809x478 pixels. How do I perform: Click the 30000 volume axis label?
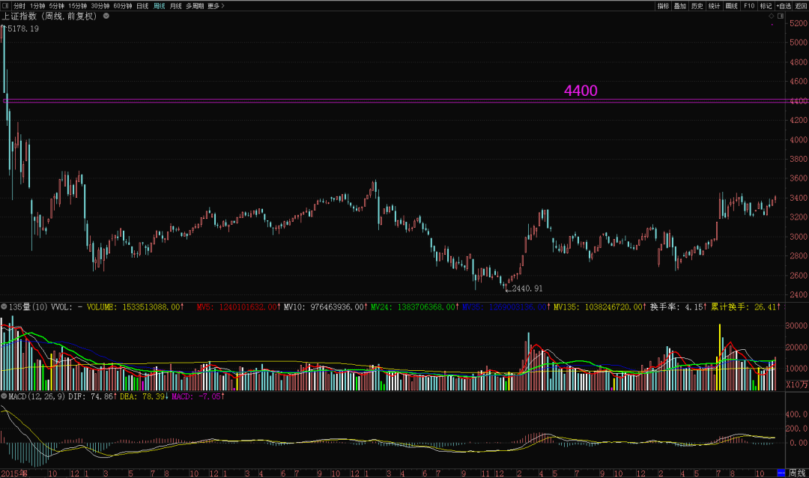796,326
